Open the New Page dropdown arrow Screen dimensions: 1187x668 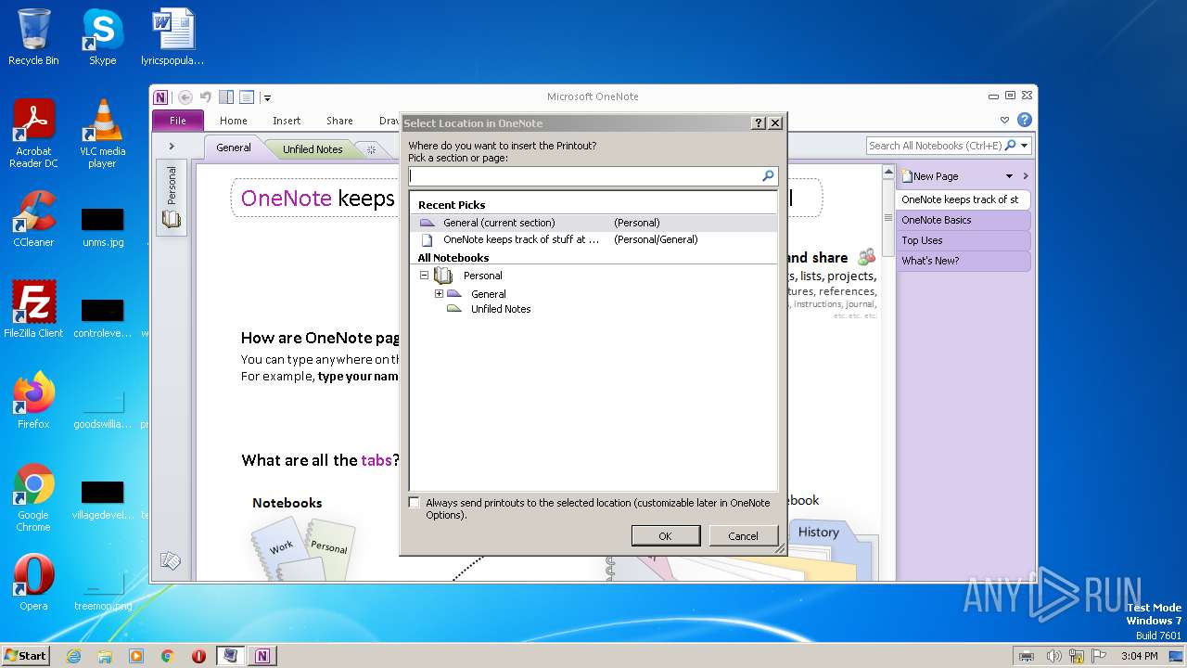click(1009, 176)
